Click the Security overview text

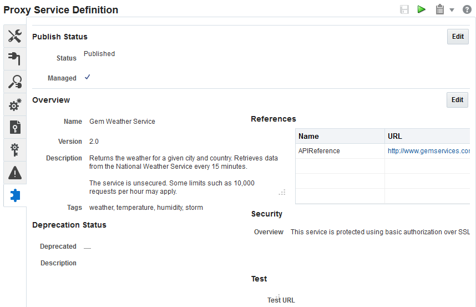380,232
